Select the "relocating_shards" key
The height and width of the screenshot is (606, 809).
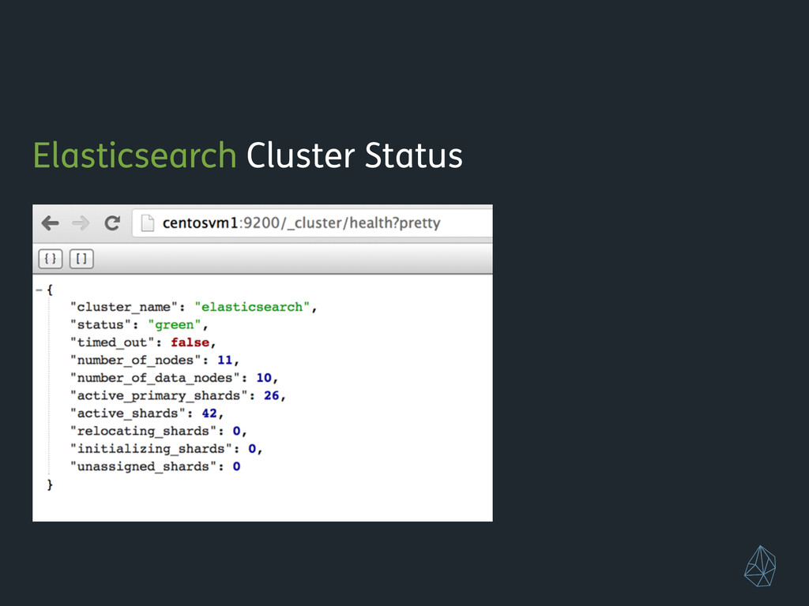coord(144,432)
